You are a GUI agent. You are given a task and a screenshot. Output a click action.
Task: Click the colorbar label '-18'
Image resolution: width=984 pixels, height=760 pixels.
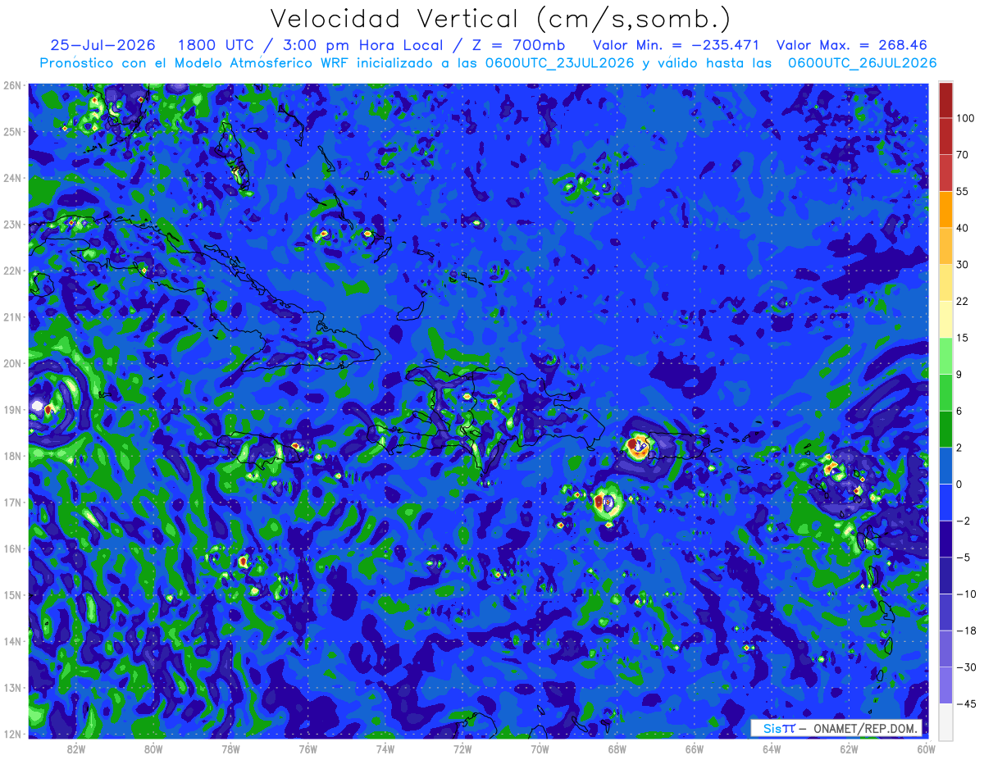[x=965, y=630]
